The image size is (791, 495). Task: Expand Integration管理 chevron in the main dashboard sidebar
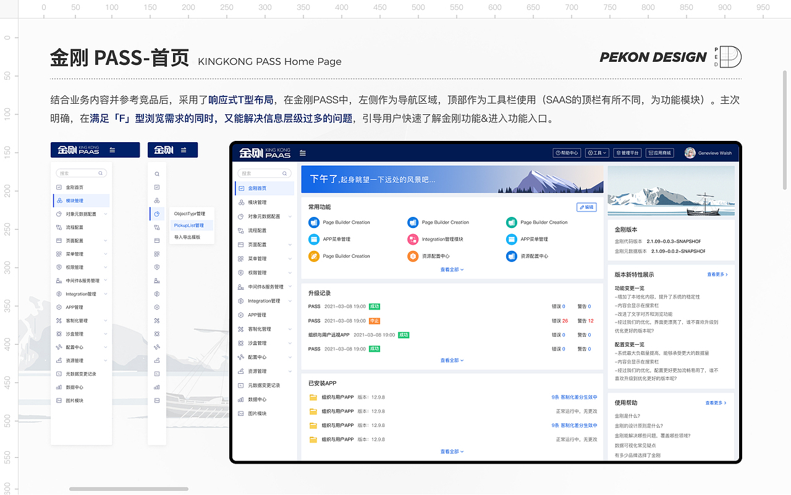coord(290,301)
